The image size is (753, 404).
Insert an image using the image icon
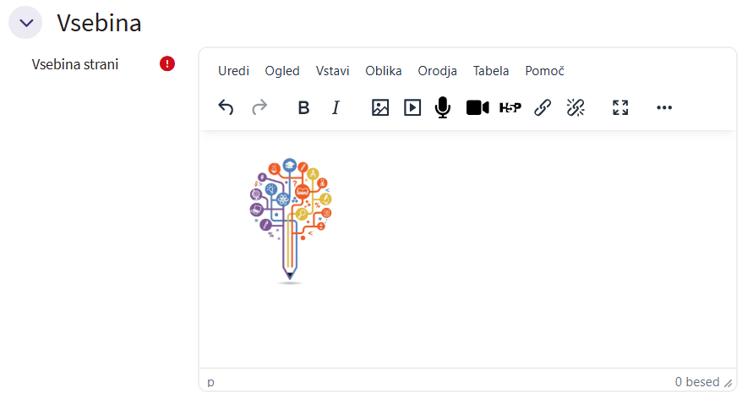pos(380,107)
